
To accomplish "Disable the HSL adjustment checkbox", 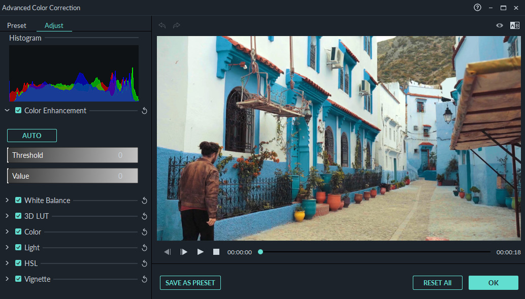I will point(17,263).
